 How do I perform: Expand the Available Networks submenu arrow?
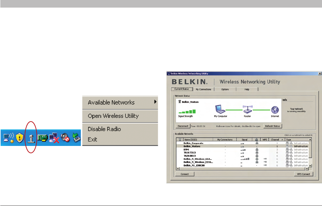click(156, 102)
